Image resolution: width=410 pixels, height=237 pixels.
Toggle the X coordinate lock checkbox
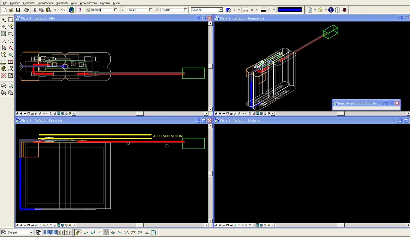pyautogui.click(x=115, y=10)
